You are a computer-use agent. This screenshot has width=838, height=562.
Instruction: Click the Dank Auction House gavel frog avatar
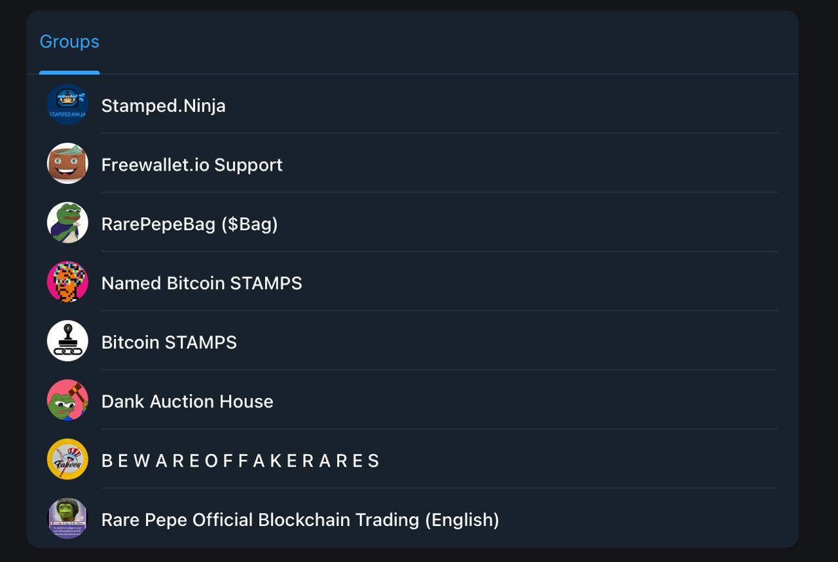tap(67, 400)
